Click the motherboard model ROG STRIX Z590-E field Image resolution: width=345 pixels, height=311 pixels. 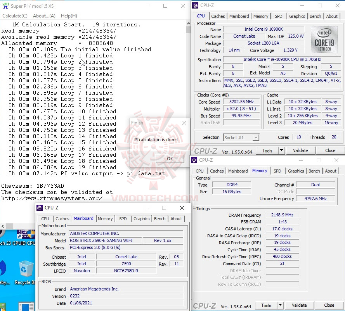(106, 240)
